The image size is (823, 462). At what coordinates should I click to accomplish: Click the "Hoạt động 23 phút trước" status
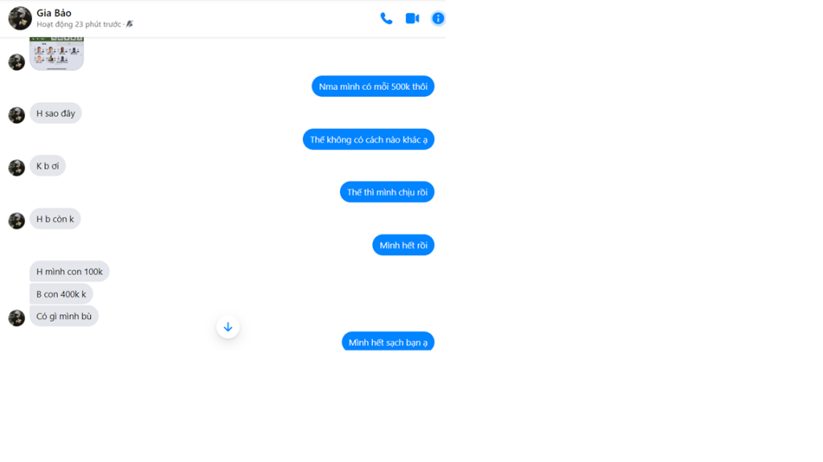[79, 24]
